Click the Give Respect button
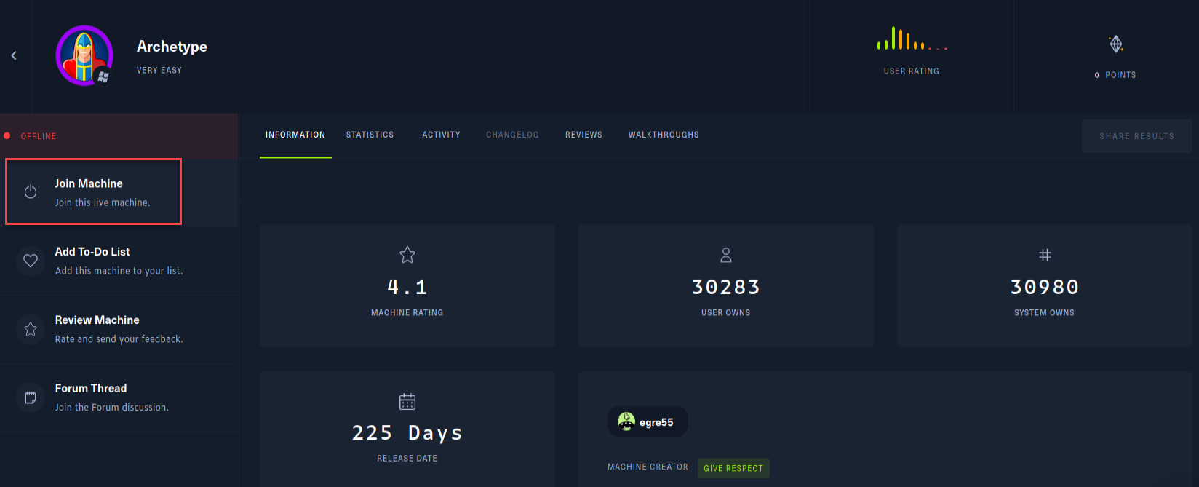The width and height of the screenshot is (1199, 487). point(733,468)
